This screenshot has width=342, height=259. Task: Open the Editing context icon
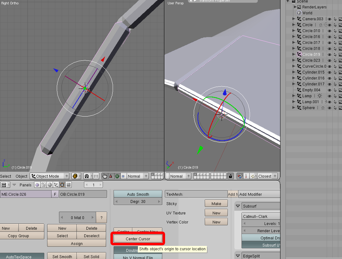62,185
